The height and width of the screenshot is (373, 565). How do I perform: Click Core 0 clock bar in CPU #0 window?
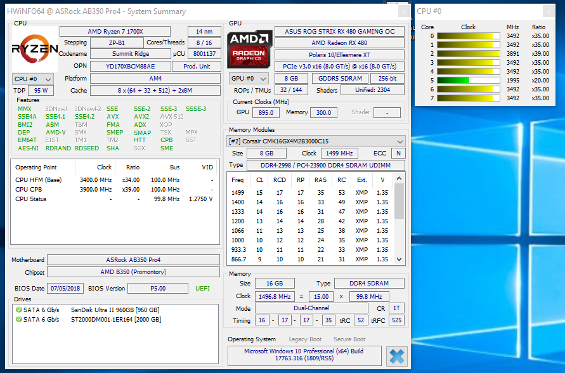coord(469,36)
